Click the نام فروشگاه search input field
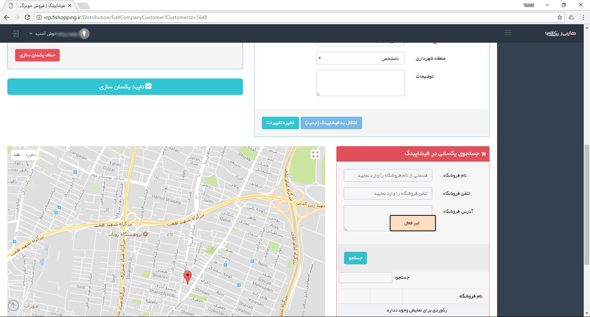 click(388, 175)
